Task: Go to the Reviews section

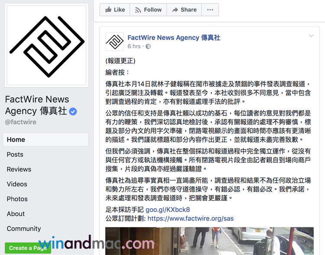Action: coord(19,169)
